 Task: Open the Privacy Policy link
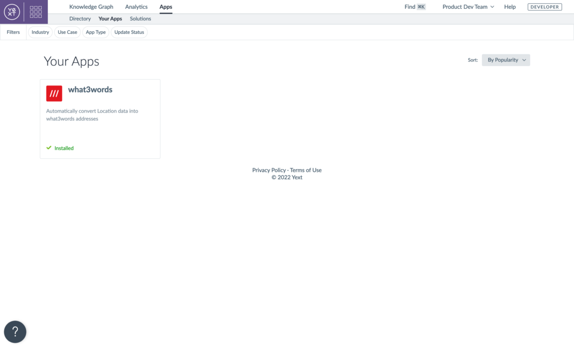point(269,170)
